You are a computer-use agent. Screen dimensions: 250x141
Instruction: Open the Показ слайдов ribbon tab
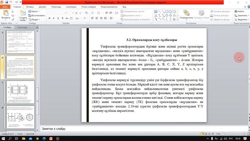[x=89, y=7]
